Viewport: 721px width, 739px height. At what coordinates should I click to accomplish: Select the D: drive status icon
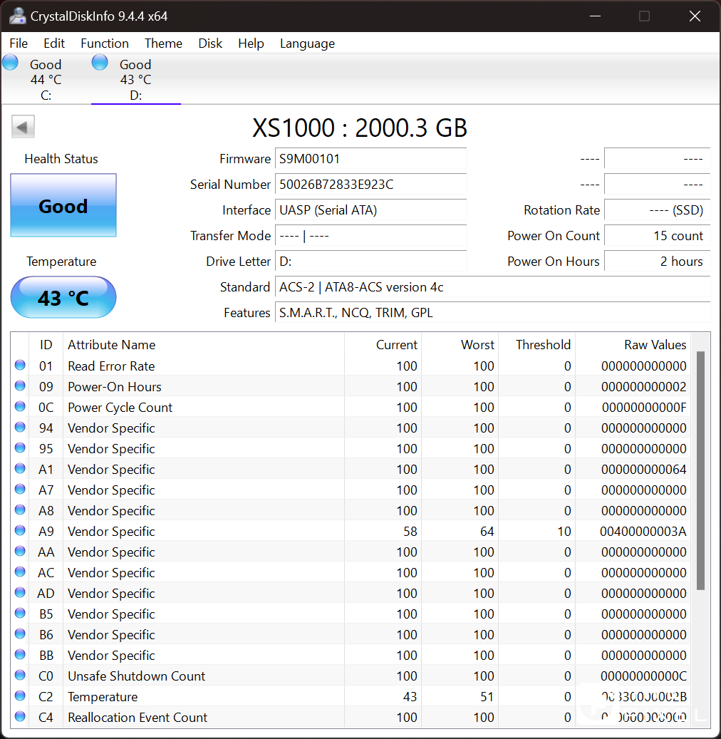pos(100,63)
